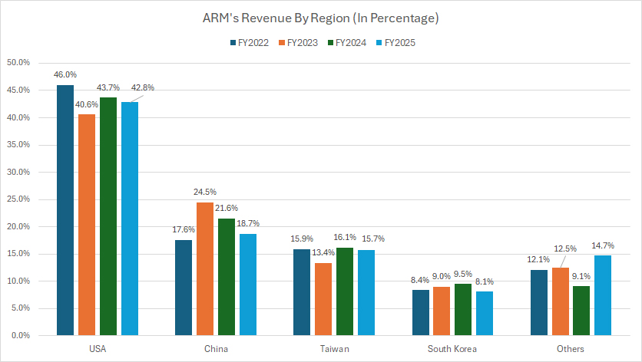Select the China FY2022 bar
The width and height of the screenshot is (642, 362).
click(184, 288)
